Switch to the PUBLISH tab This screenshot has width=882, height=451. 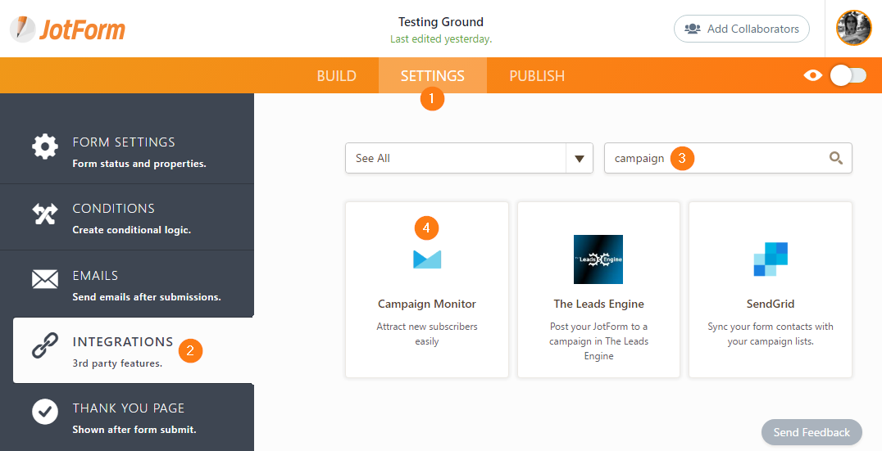coord(537,76)
